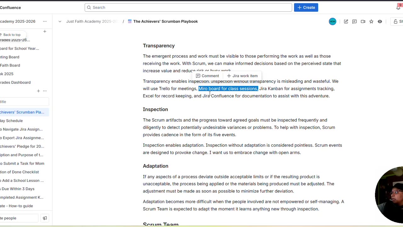Click 'Academy 2025-2026' space title
Image resolution: width=403 pixels, height=227 pixels.
click(x=18, y=21)
